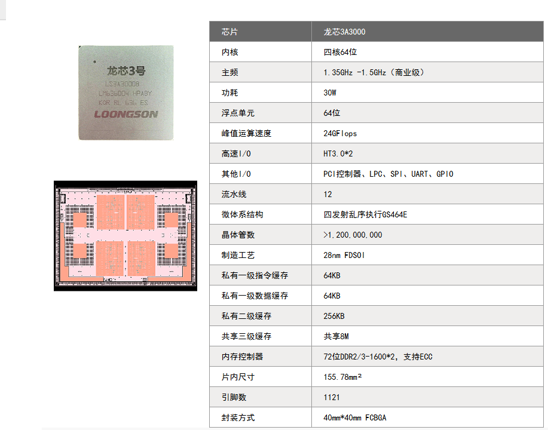Select '72位DDR2/3-1600*2, 支持ECC' value
The height and width of the screenshot is (430, 548).
tap(378, 357)
